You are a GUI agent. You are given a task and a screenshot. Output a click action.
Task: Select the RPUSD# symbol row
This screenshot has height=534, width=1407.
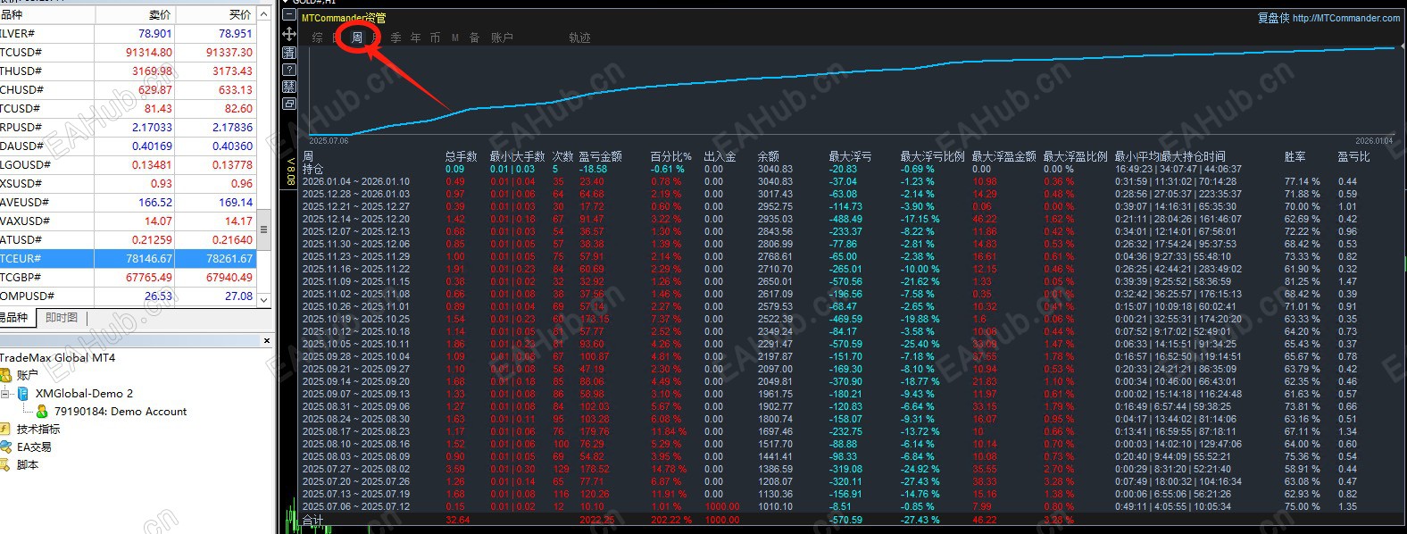click(128, 128)
